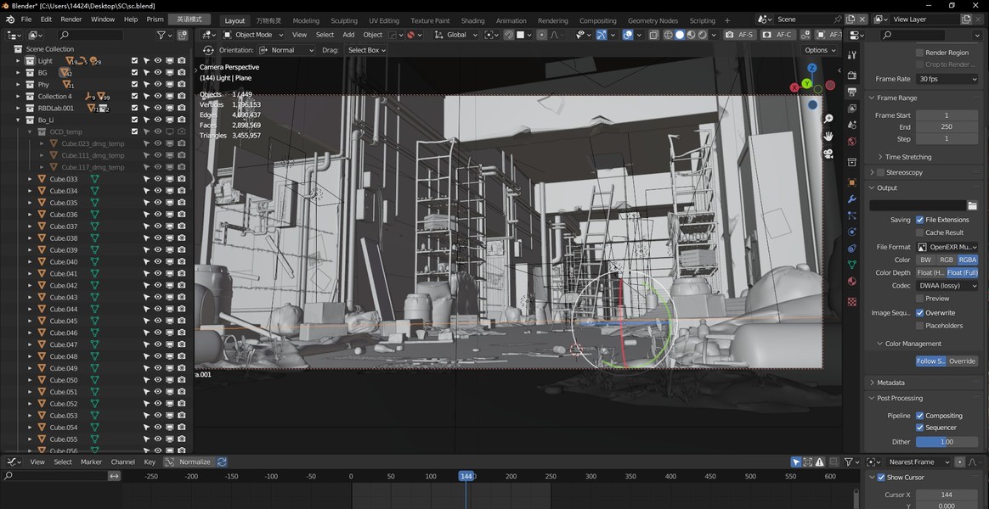The width and height of the screenshot is (989, 509).
Task: Uncheck the Overwrite checkbox
Action: (919, 313)
